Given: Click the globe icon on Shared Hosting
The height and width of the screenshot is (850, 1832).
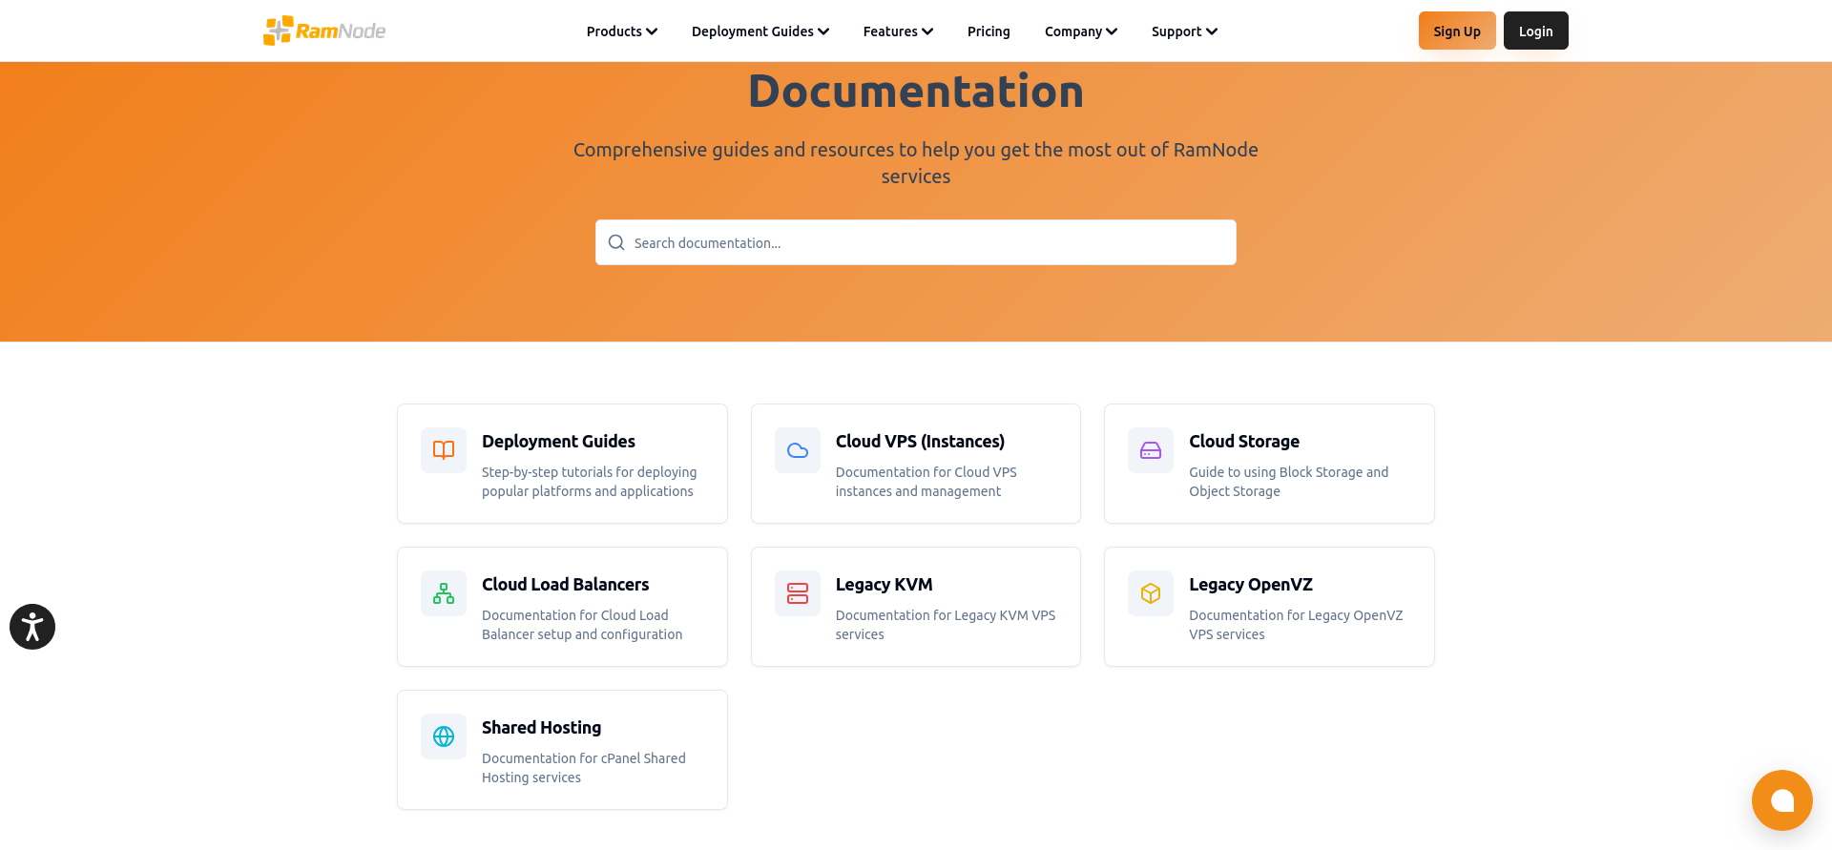Looking at the screenshot, I should point(444,736).
